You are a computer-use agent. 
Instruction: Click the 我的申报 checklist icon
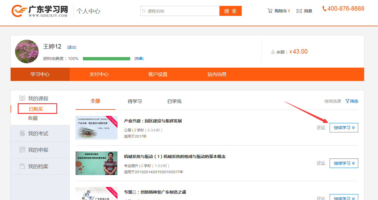click(22, 150)
